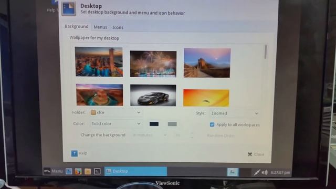
Task: Click the dark blue first color swatch
Action: pos(154,124)
